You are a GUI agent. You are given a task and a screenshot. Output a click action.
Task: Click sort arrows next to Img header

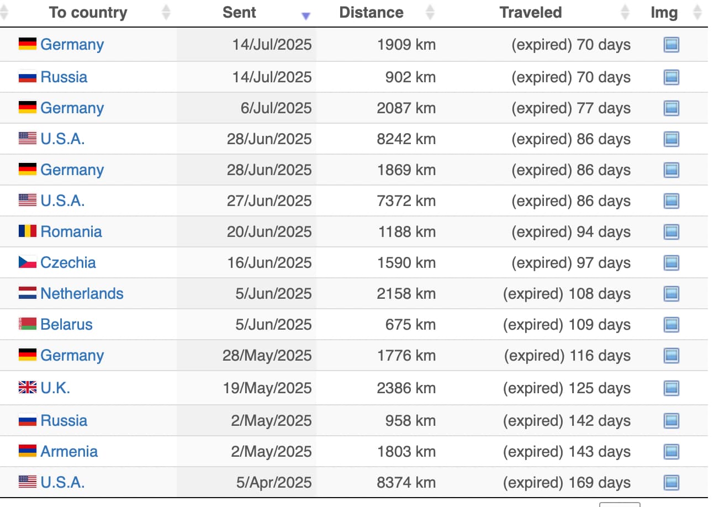pyautogui.click(x=697, y=13)
